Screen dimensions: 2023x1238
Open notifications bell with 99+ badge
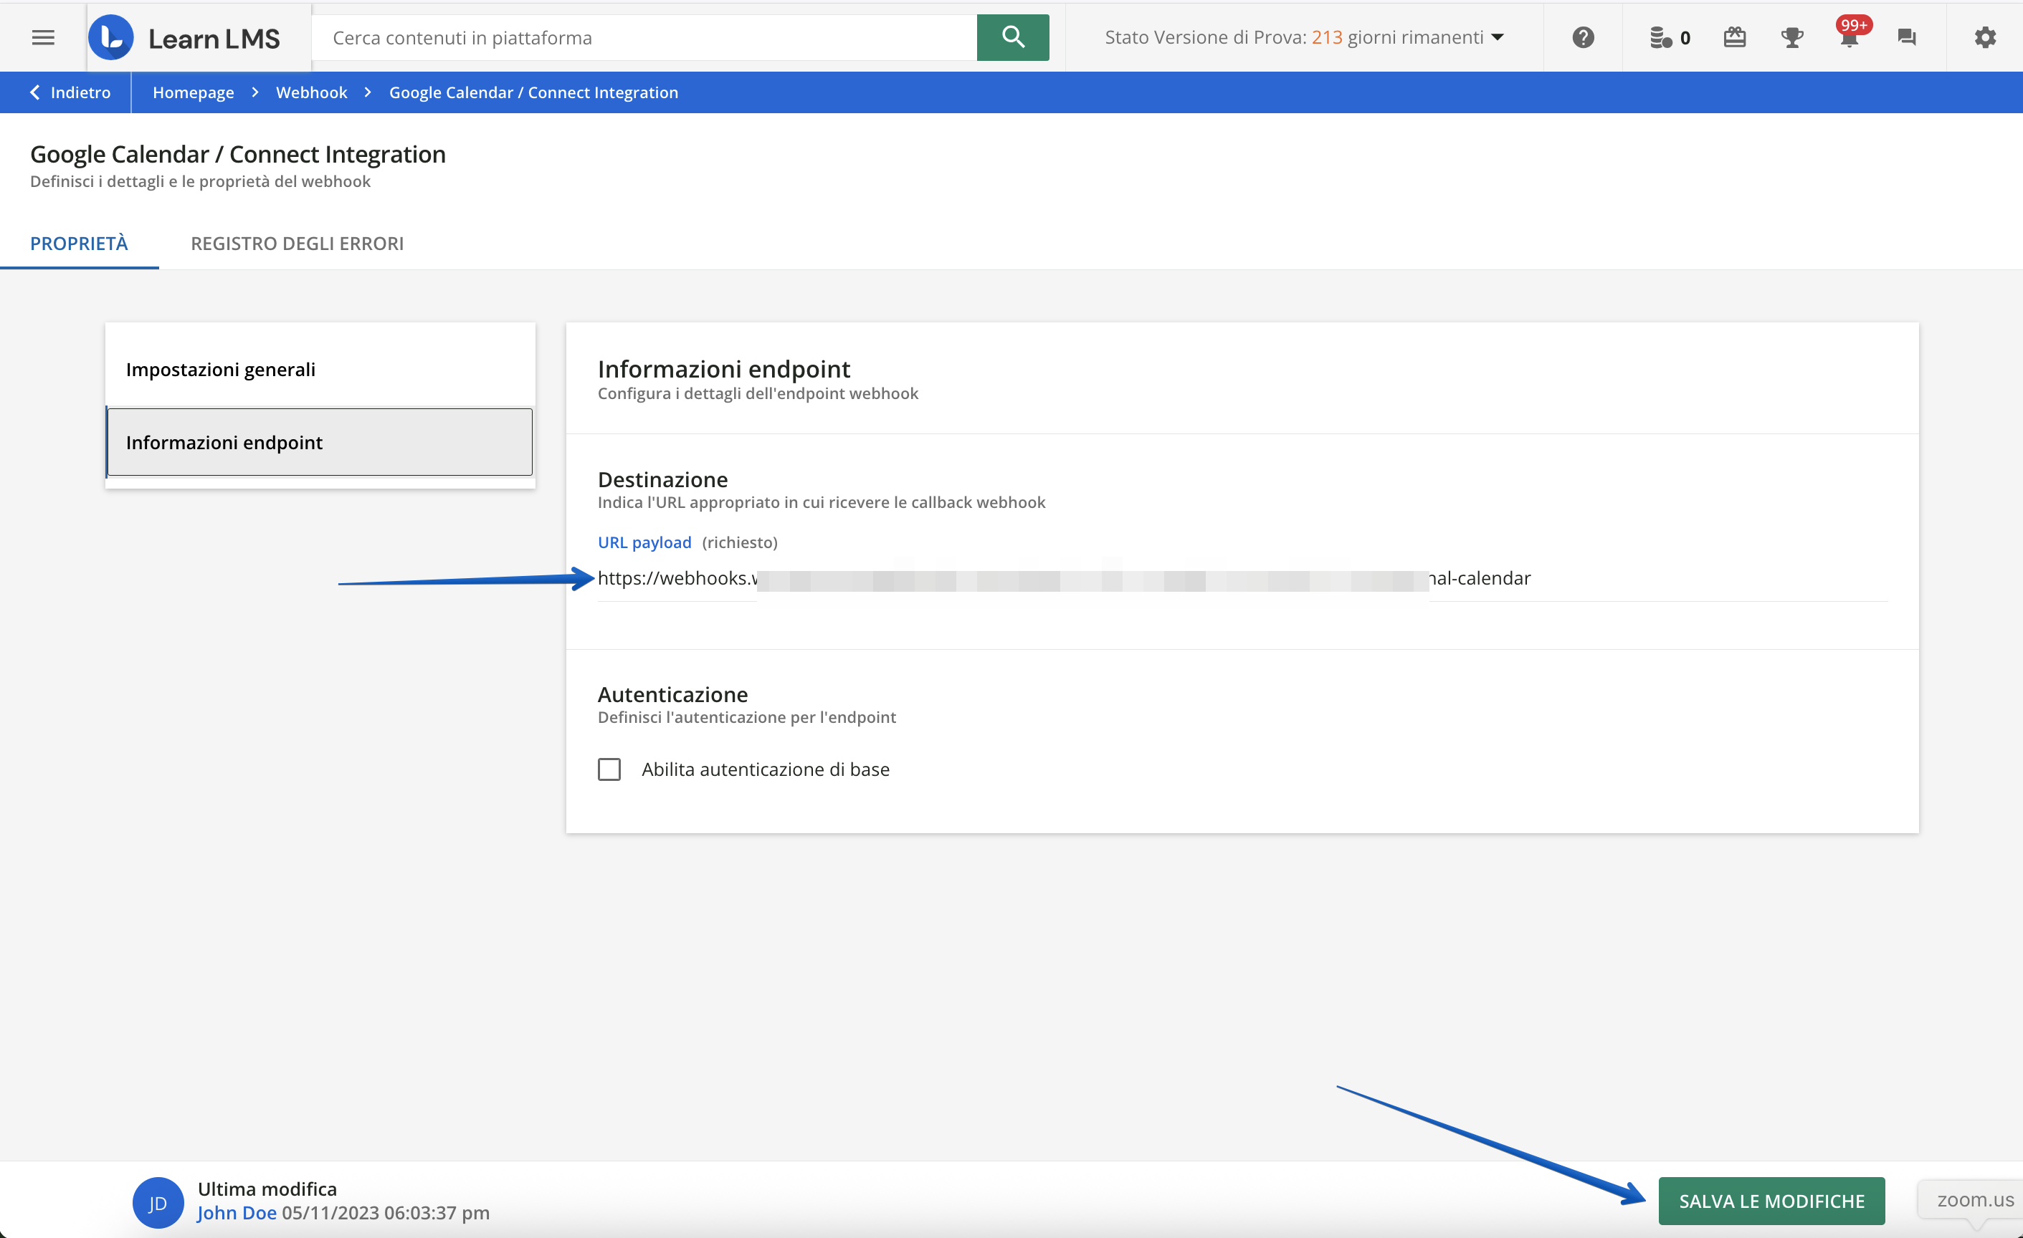click(x=1850, y=34)
